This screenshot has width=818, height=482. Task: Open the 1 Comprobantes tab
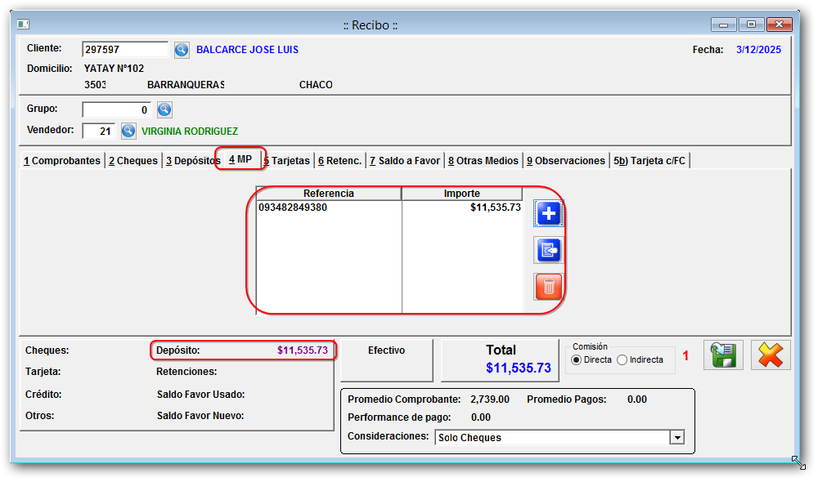click(62, 161)
